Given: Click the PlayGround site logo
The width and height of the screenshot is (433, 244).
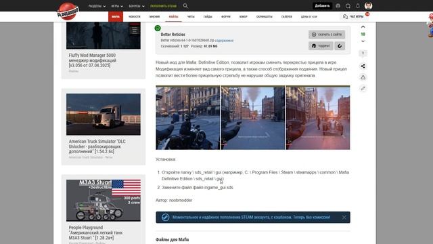Looking at the screenshot, I should 68,12.
